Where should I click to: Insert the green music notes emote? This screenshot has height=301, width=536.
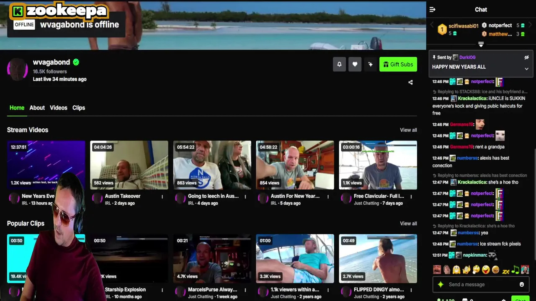515,270
